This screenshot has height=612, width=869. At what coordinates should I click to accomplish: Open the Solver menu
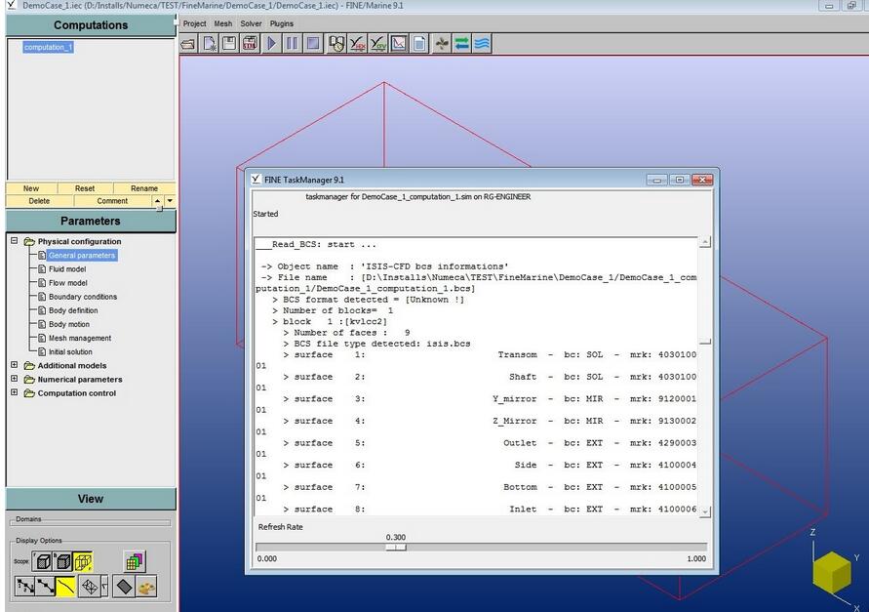click(251, 23)
